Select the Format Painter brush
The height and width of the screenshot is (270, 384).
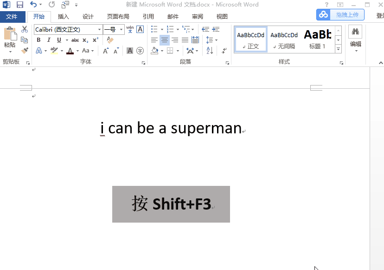25,51
